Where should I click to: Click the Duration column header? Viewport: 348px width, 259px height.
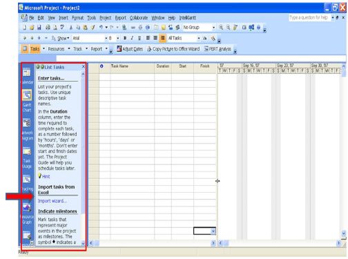pos(163,66)
